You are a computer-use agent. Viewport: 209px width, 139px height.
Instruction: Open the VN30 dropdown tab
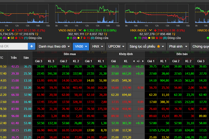click(81, 46)
